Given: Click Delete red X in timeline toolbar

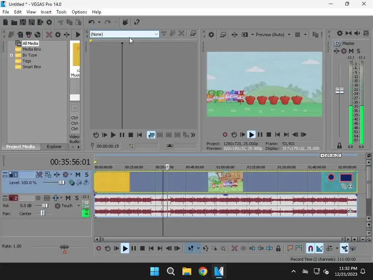Looking at the screenshot, I should pos(234,249).
